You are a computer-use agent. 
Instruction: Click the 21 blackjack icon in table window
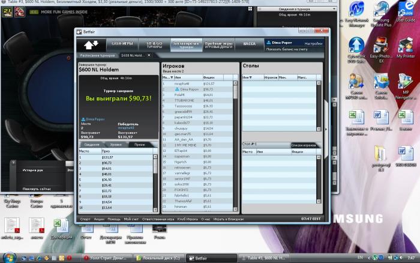(7, 12)
